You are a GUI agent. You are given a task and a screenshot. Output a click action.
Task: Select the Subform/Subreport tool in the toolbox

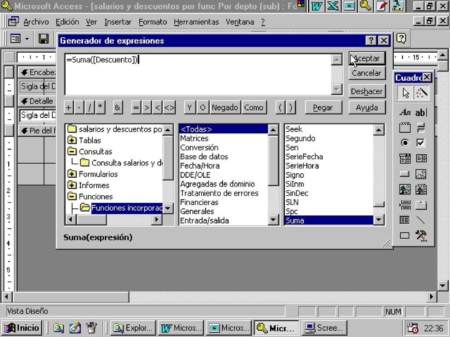[405, 220]
